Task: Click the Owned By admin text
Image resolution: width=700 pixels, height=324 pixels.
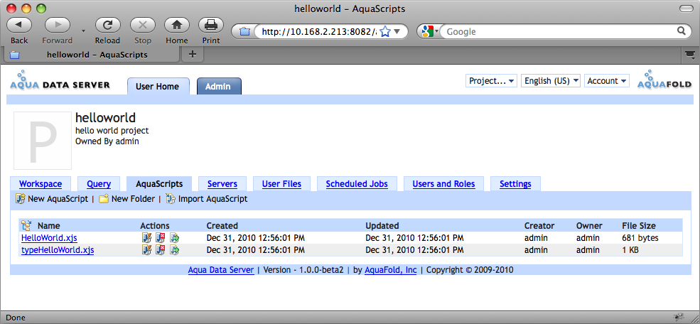Action: click(x=107, y=141)
